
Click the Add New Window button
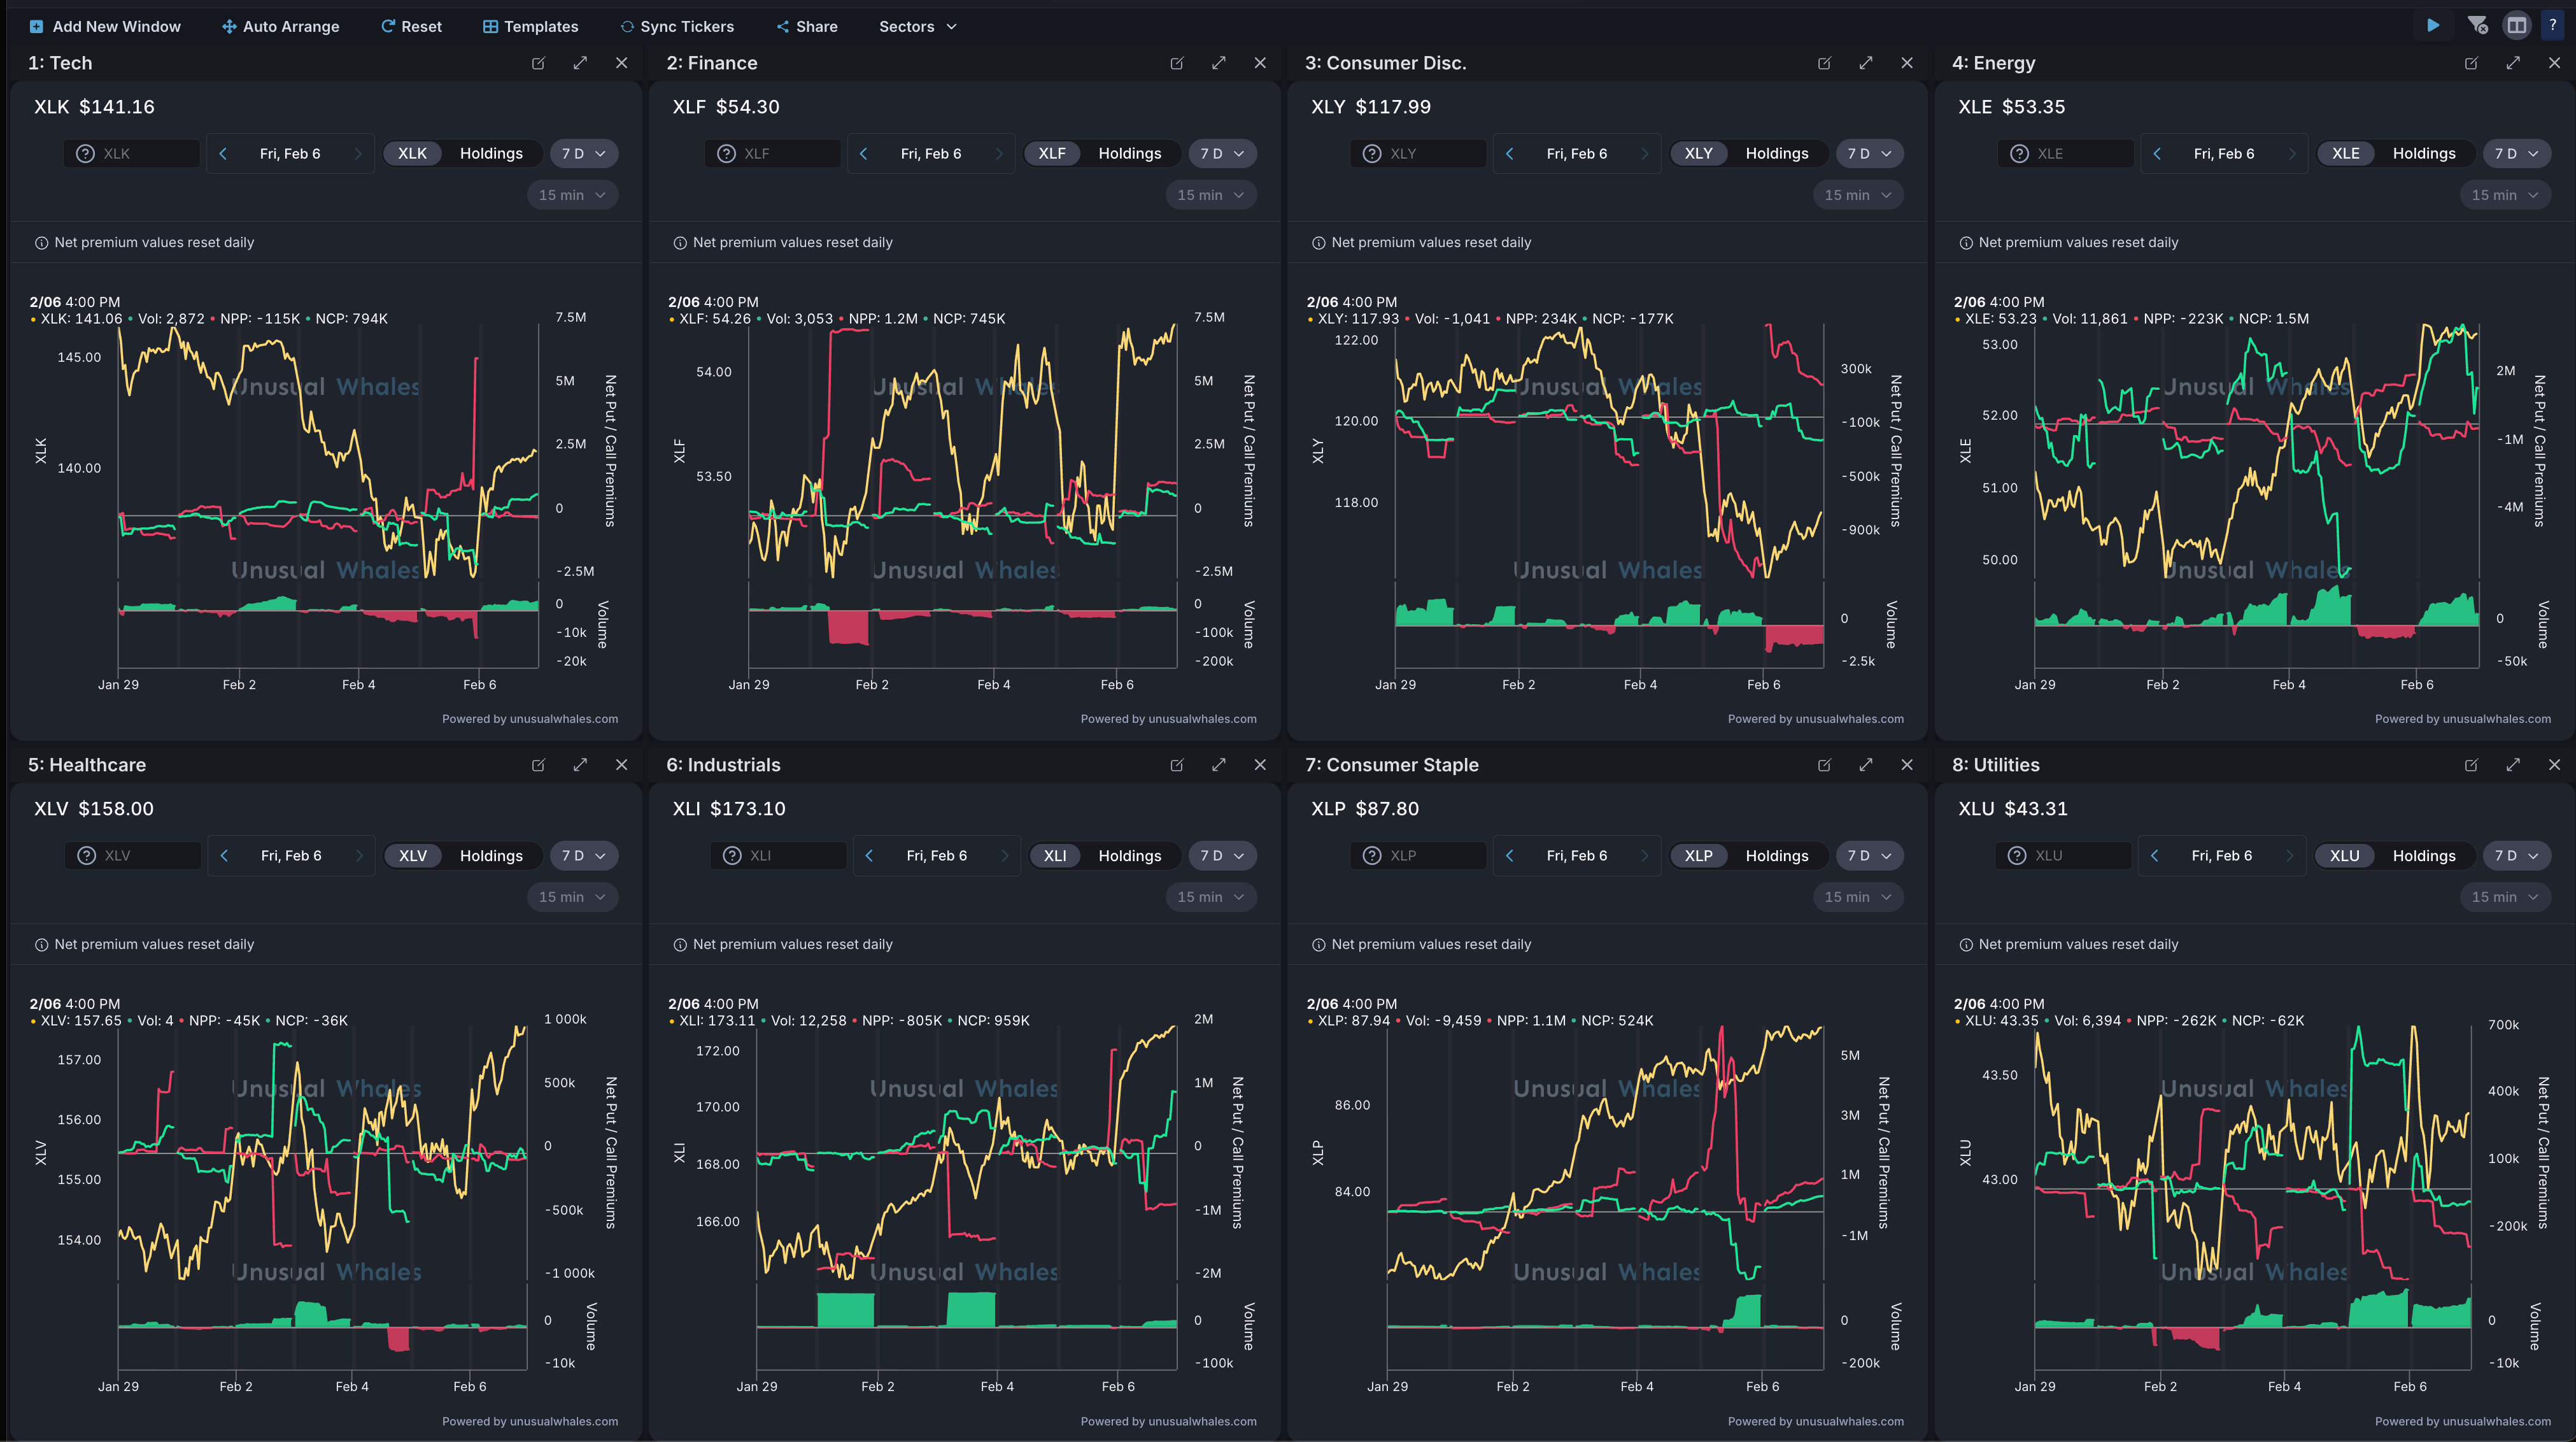click(105, 27)
